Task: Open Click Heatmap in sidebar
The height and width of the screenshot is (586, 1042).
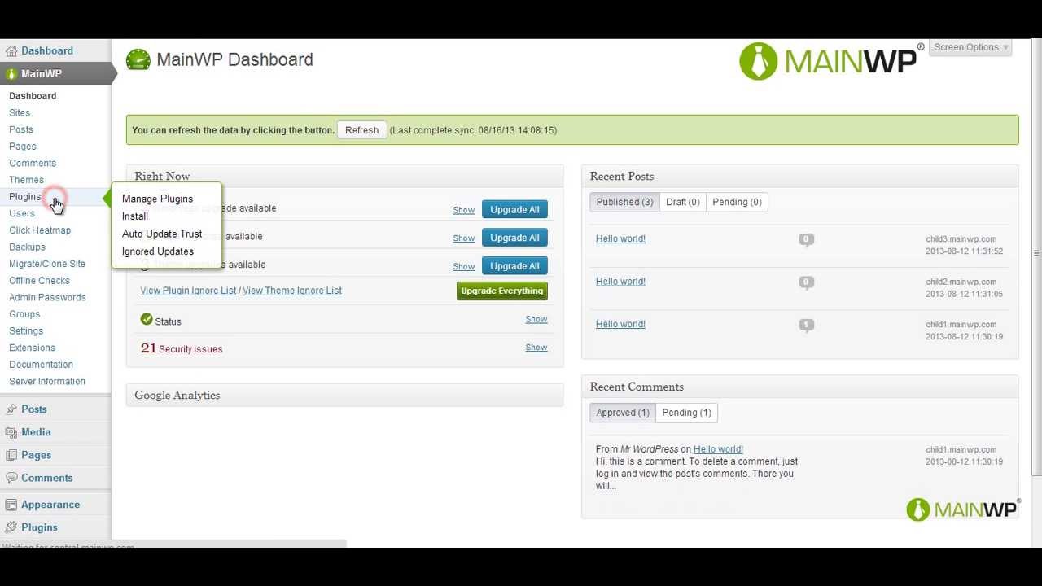Action: point(40,230)
